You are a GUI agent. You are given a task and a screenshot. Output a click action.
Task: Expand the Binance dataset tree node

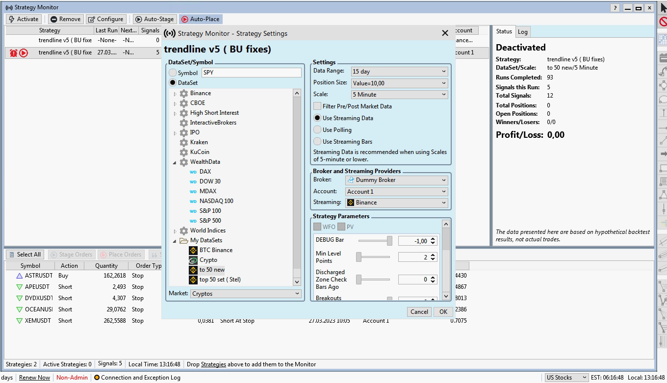click(x=175, y=94)
